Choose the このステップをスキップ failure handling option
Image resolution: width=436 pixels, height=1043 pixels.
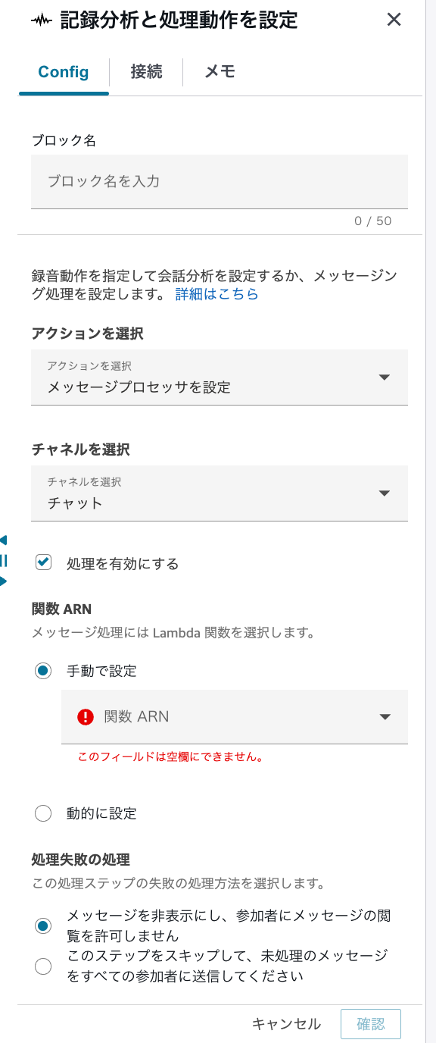coord(43,966)
